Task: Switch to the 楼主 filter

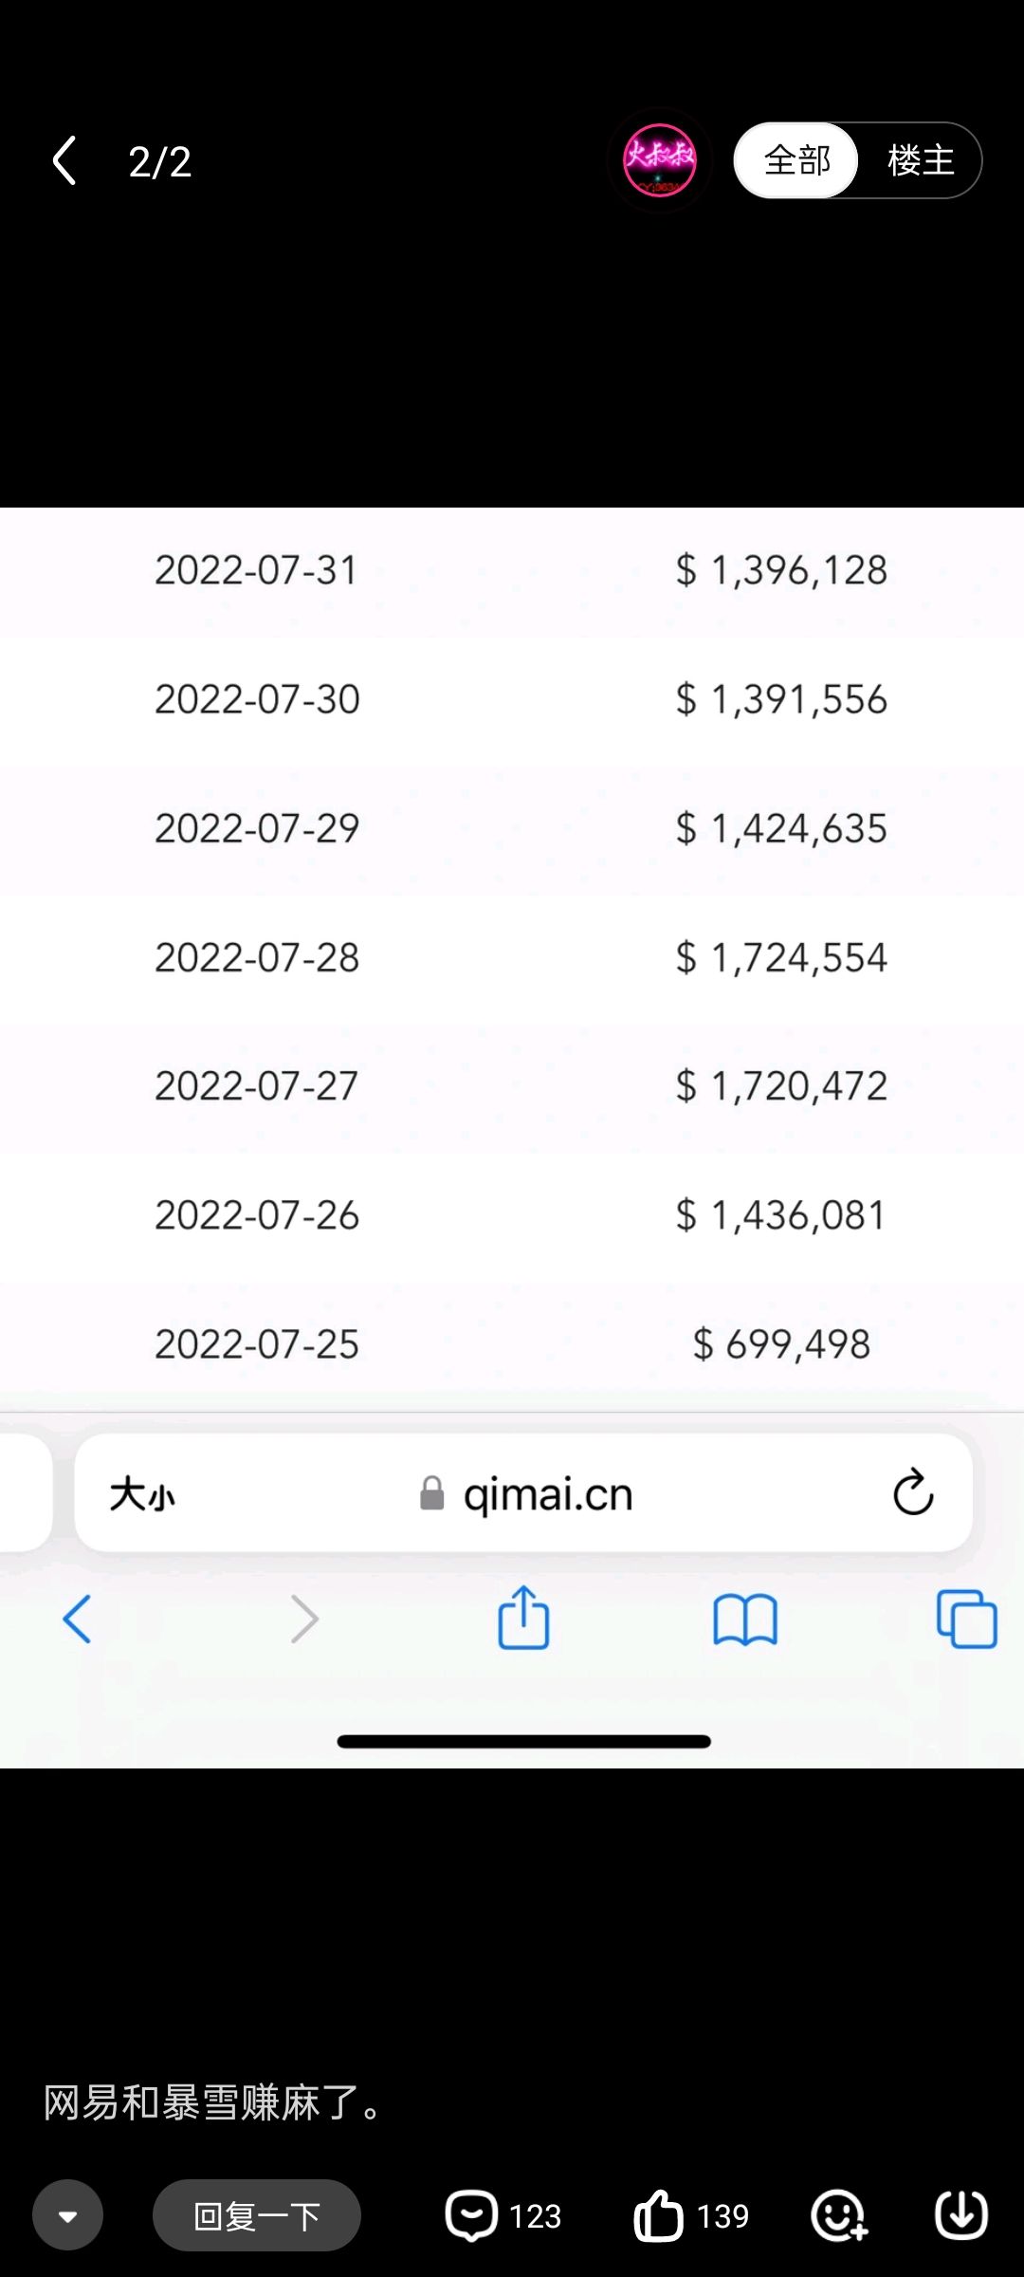Action: click(x=920, y=160)
